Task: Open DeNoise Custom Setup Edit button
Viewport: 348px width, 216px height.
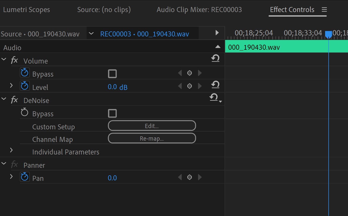Action: click(152, 126)
